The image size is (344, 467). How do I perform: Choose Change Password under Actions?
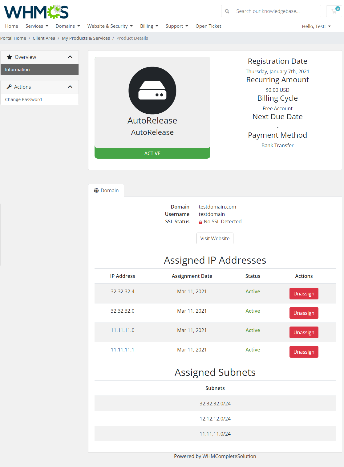click(39, 99)
